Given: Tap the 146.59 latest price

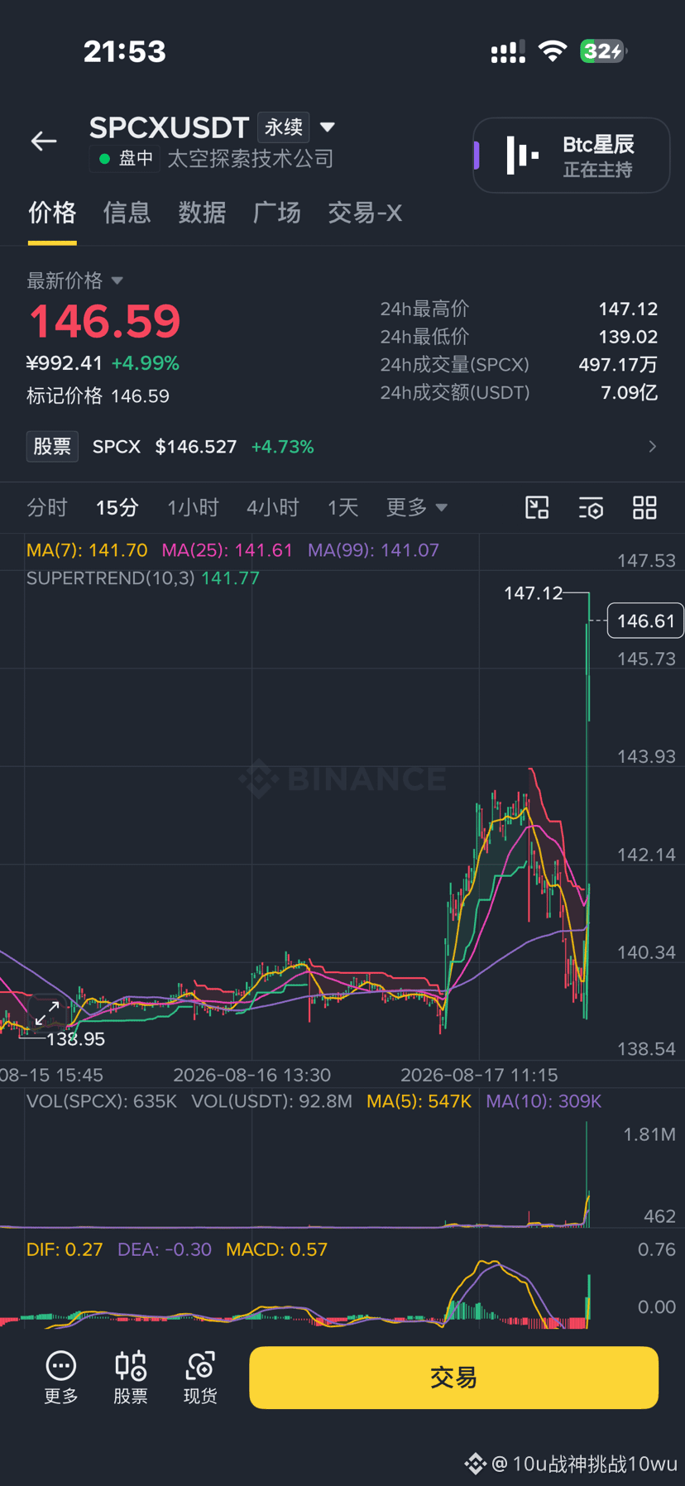Looking at the screenshot, I should coord(105,322).
